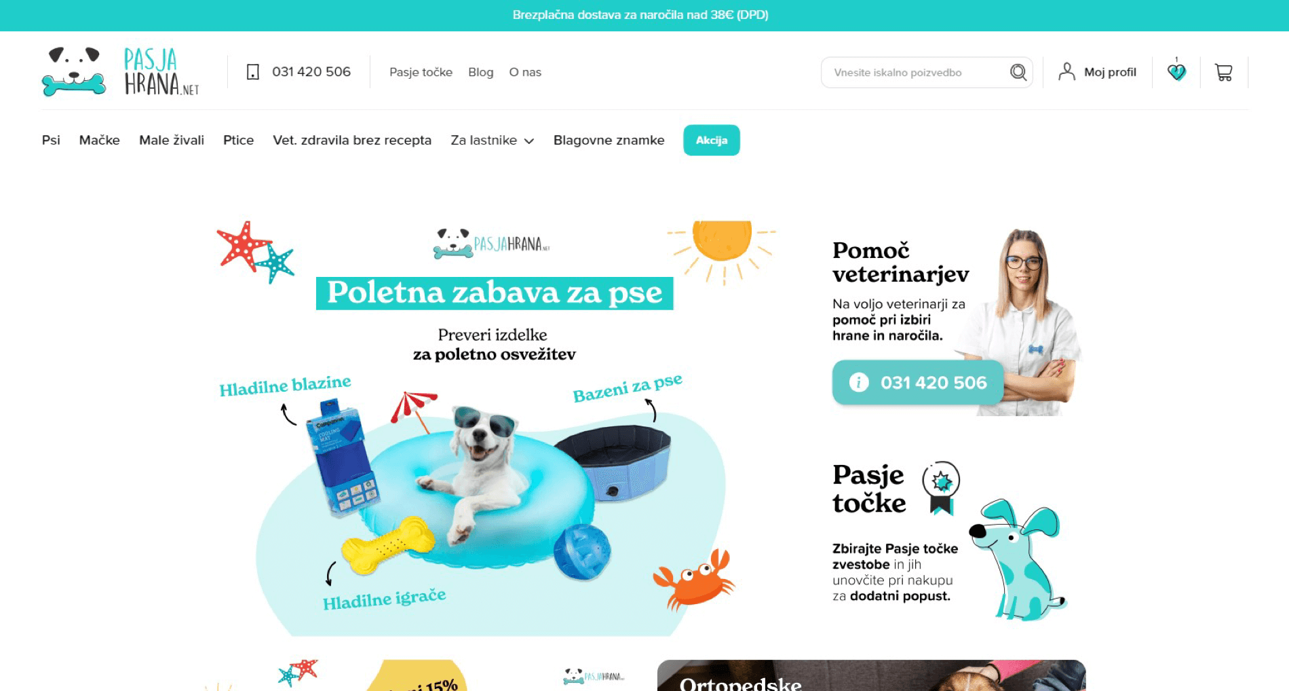Expand the Za lastnike dropdown menu
This screenshot has width=1289, height=691.
click(493, 141)
